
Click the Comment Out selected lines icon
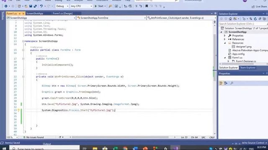pos(136,6)
